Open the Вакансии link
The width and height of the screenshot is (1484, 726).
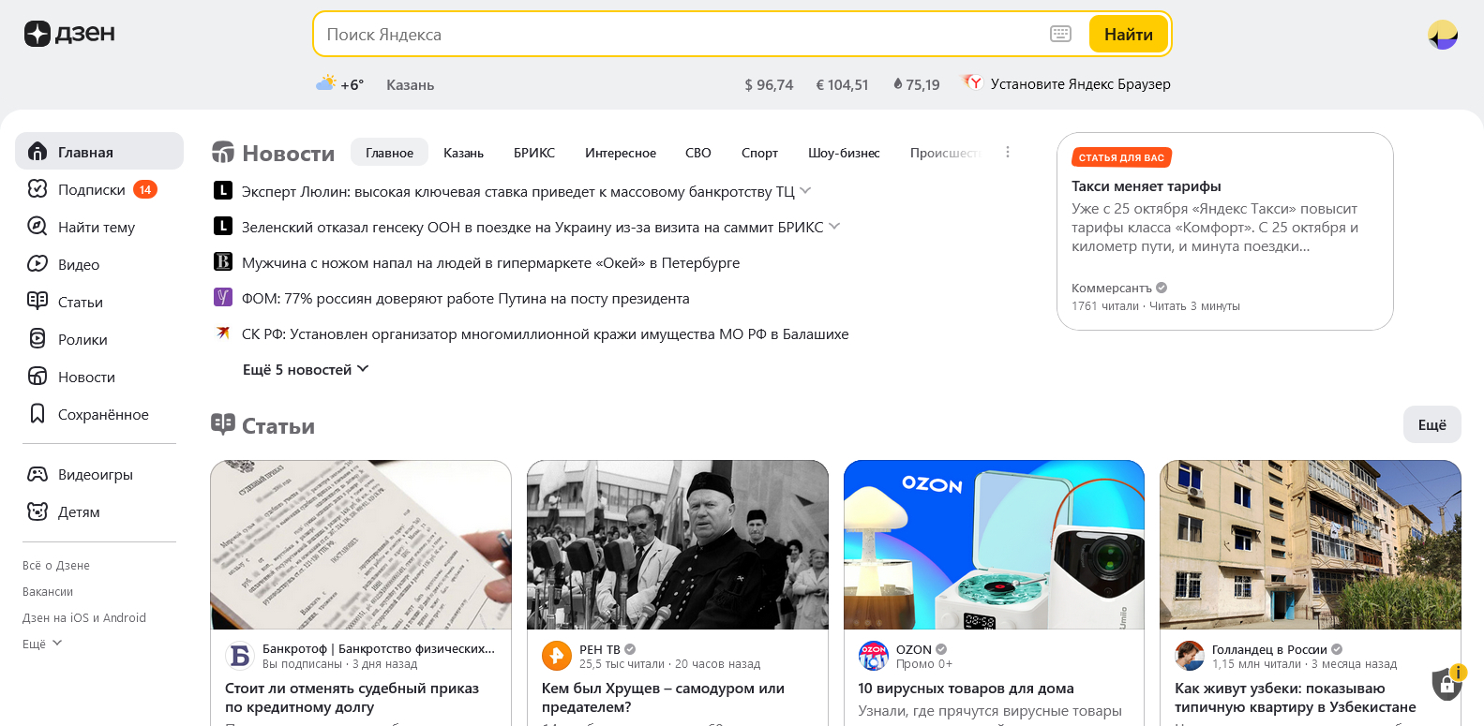(x=48, y=592)
